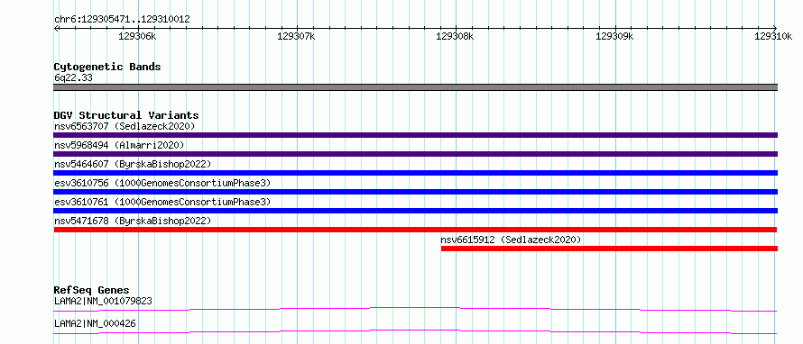Click the LAMA2|NM_000426 gene label
The height and width of the screenshot is (344, 803).
click(x=95, y=323)
